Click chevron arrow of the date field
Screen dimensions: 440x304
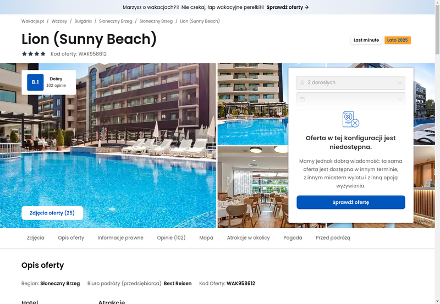[x=400, y=100]
